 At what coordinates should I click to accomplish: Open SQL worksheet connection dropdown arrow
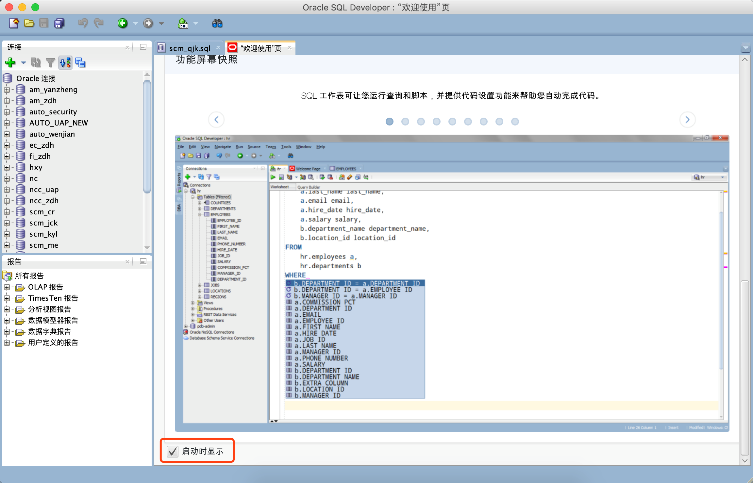tap(195, 24)
